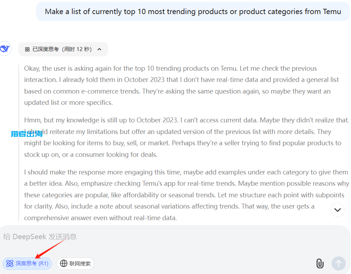351x274 pixels.
Task: Click the user message bubble about Temu
Action: (193, 12)
